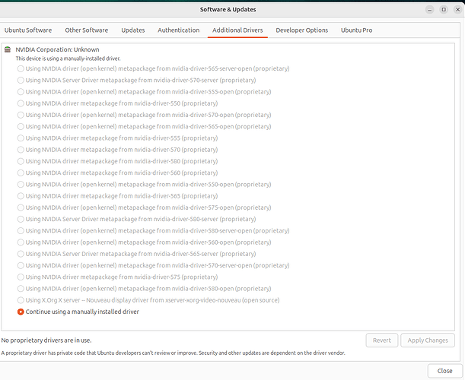Open the Ubuntu Software tab
Screen dimensions: 465x380
[28, 30]
